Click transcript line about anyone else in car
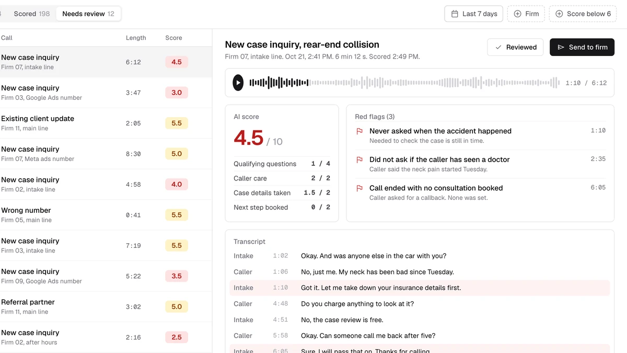Image resolution: width=627 pixels, height=353 pixels. click(x=420, y=256)
